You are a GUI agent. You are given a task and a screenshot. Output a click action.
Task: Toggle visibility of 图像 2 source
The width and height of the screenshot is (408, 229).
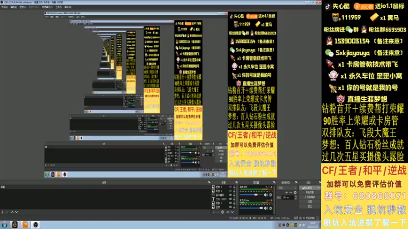coord(231,203)
